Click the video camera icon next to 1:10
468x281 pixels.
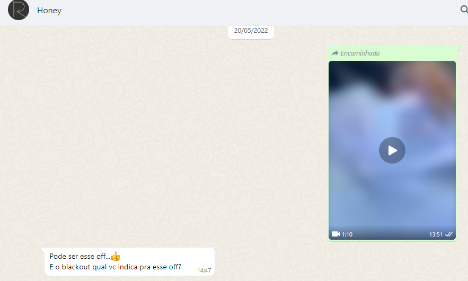click(336, 234)
